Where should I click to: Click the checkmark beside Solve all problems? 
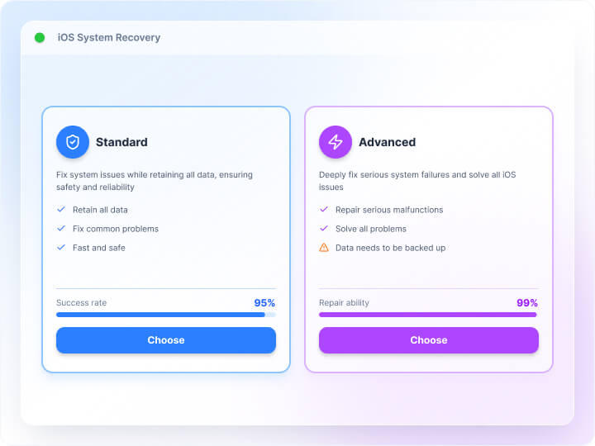(x=324, y=228)
